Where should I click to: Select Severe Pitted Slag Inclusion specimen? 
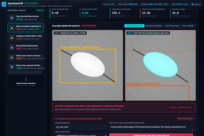click(x=26, y=47)
